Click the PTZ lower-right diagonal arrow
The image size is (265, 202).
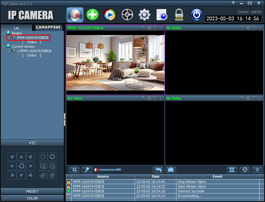31,175
